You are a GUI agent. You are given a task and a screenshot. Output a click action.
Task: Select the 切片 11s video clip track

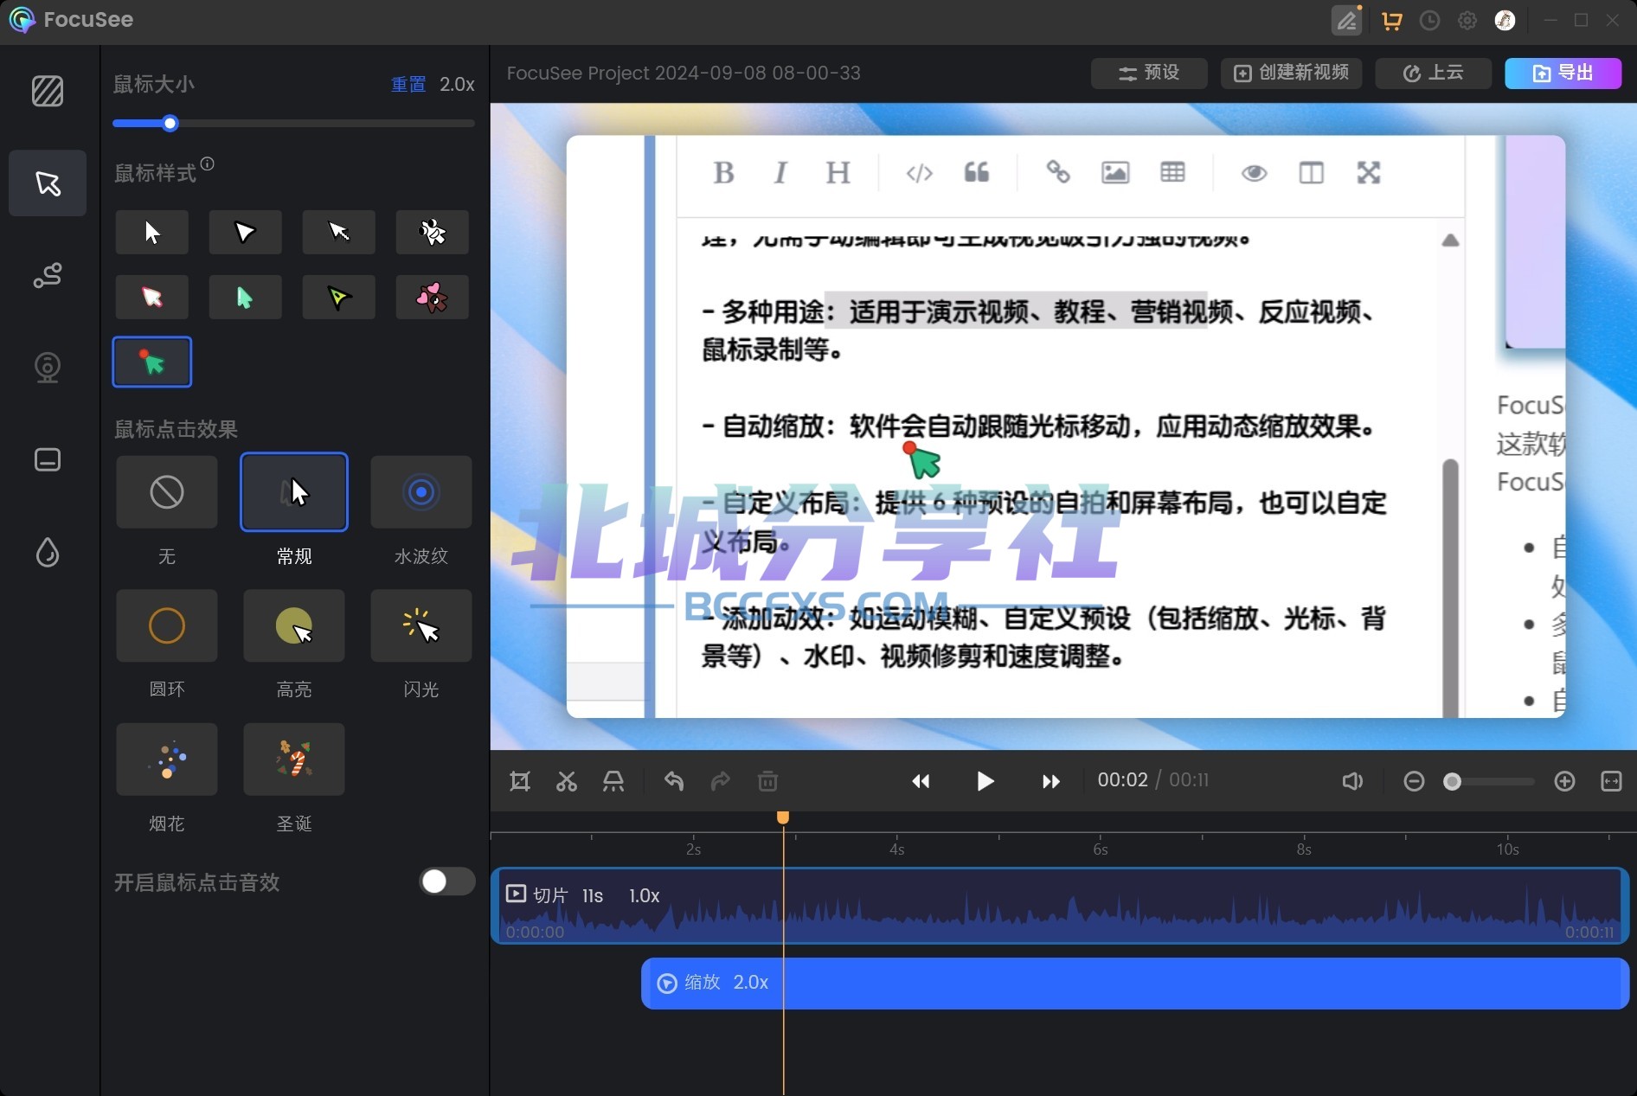click(1060, 906)
